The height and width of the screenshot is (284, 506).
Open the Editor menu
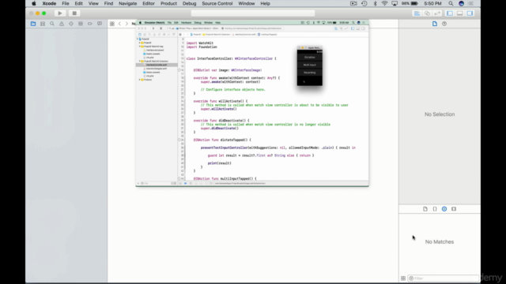(x=149, y=3)
